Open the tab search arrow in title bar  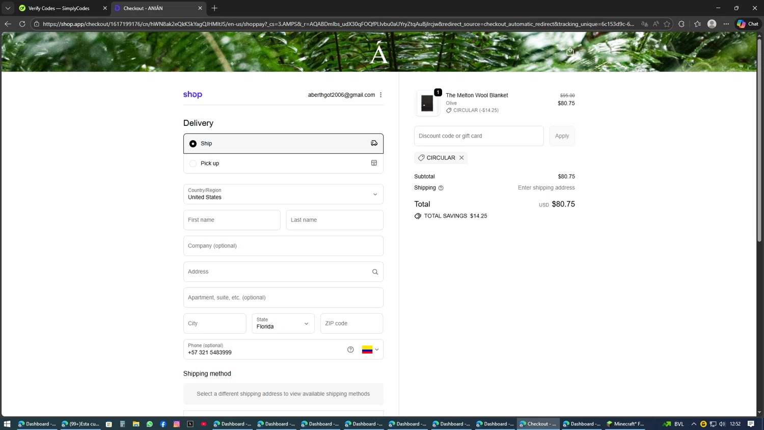pos(8,8)
